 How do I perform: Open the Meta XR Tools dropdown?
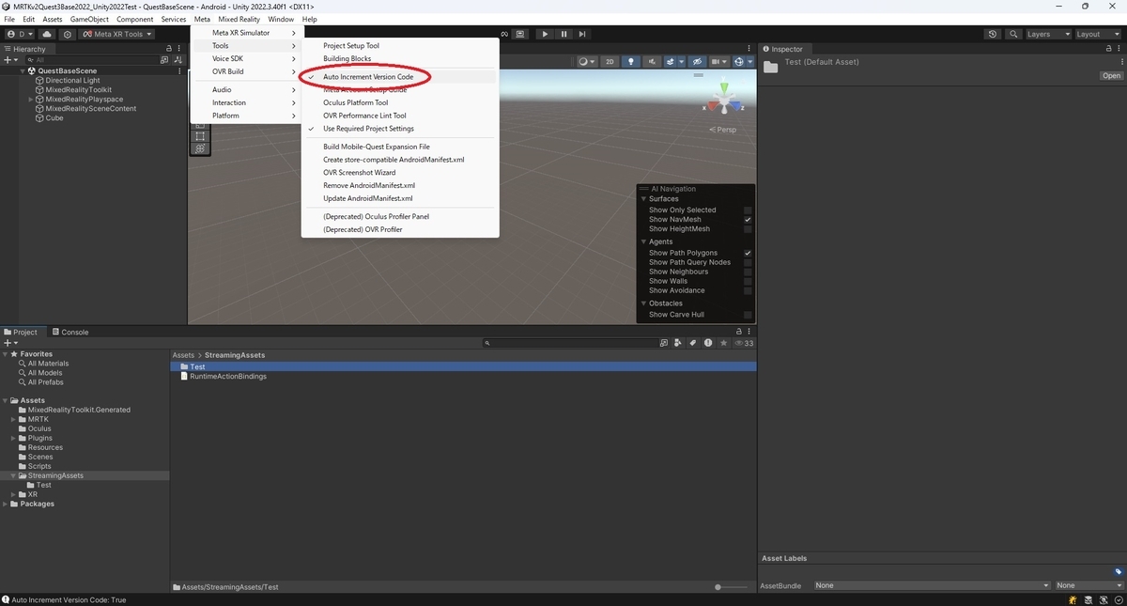click(x=117, y=34)
